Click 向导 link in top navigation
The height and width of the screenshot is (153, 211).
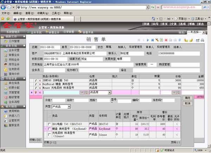pyautogui.click(x=156, y=24)
